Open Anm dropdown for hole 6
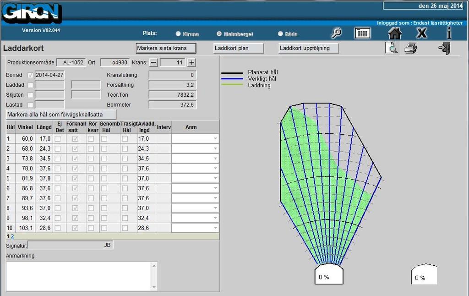469x296 pixels. point(195,188)
